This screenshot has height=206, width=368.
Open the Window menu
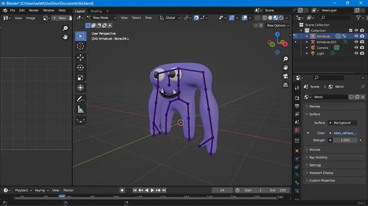(x=49, y=10)
